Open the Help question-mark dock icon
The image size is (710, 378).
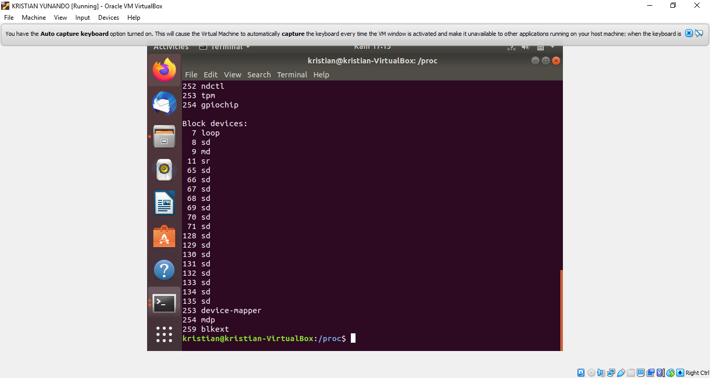point(164,270)
